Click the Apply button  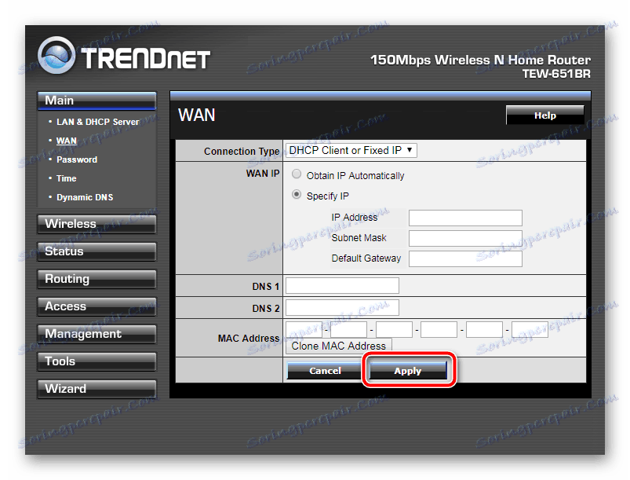tap(408, 371)
